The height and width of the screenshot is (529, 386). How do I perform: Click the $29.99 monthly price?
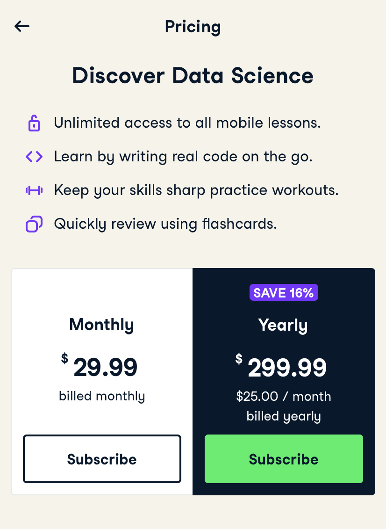point(105,368)
